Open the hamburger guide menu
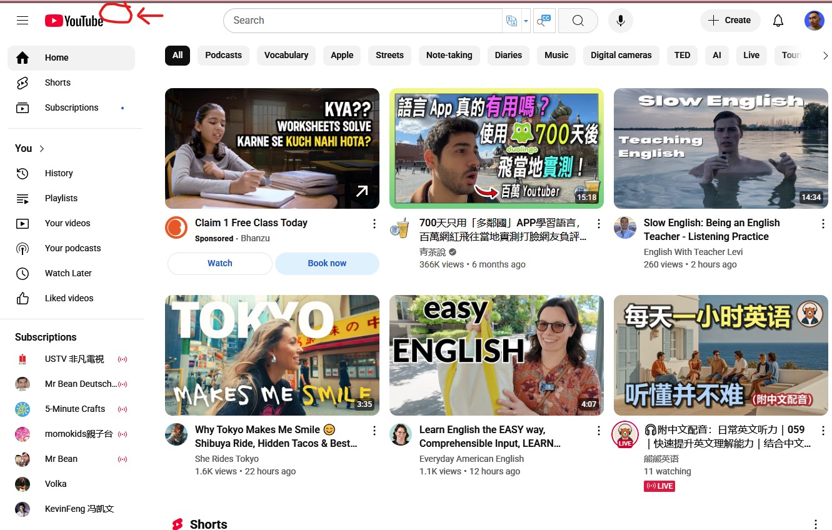832x530 pixels. point(23,21)
